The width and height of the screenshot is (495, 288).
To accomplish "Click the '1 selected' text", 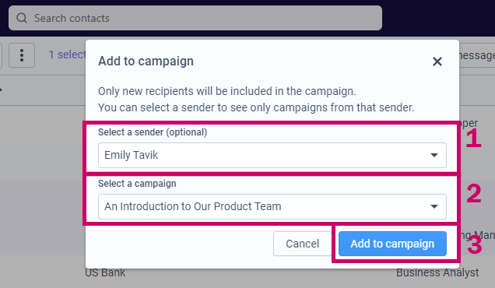I will [x=67, y=54].
